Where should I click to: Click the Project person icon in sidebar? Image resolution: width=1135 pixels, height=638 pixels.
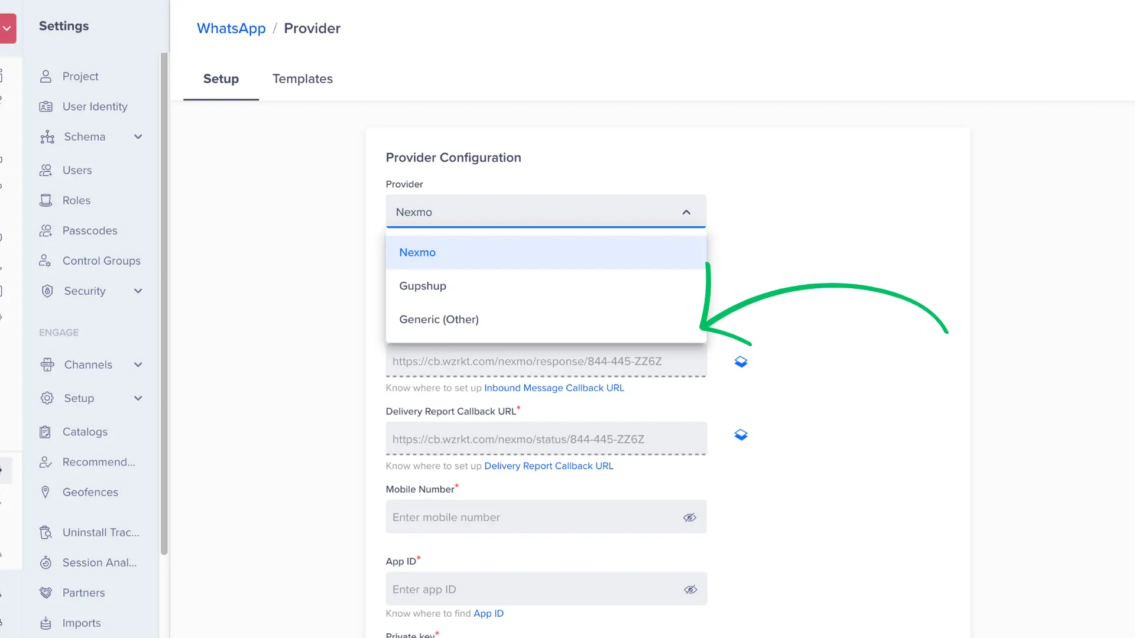pos(46,76)
